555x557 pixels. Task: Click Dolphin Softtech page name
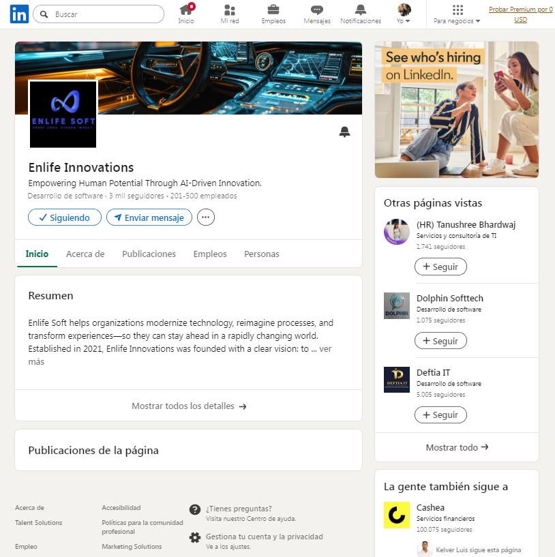pyautogui.click(x=450, y=299)
